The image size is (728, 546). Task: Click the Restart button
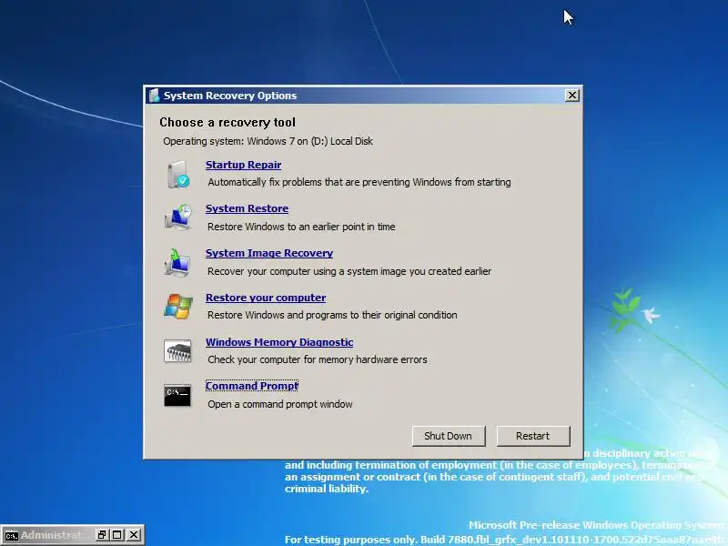[533, 436]
